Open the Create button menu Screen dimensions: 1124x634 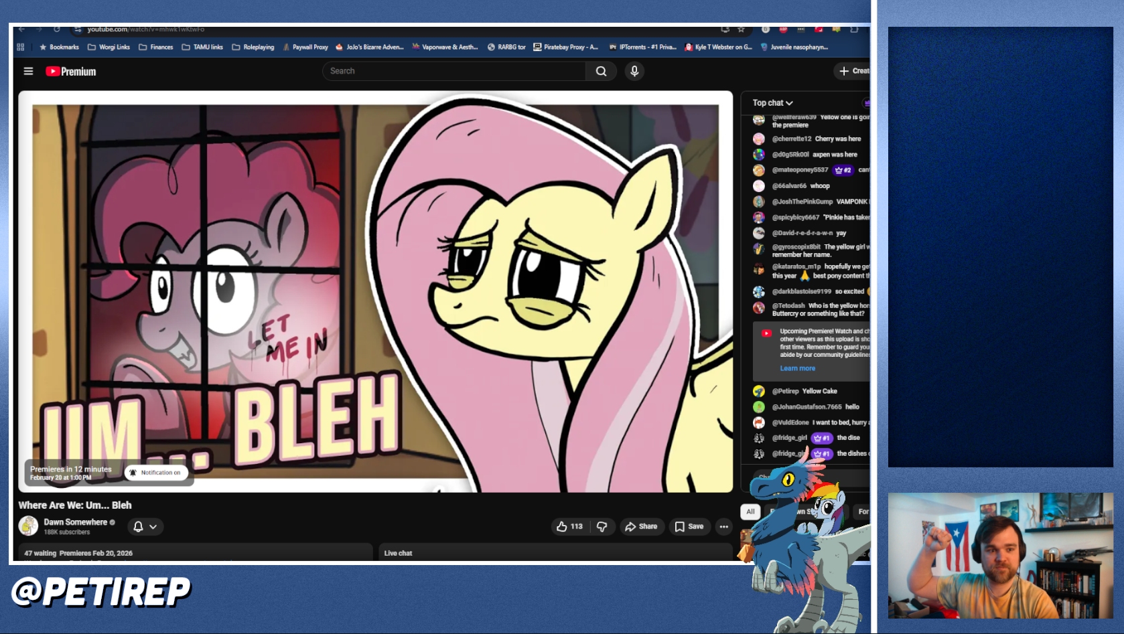(x=853, y=71)
